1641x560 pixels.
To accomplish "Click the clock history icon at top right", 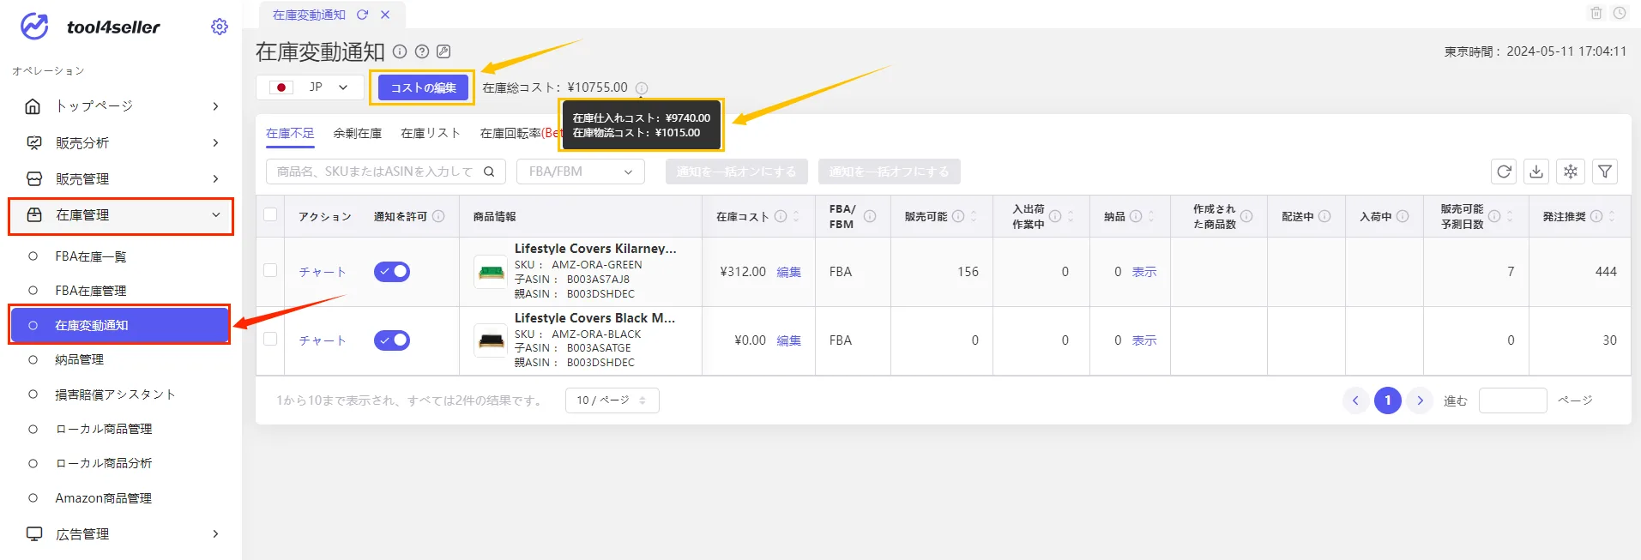I will coord(1620,13).
